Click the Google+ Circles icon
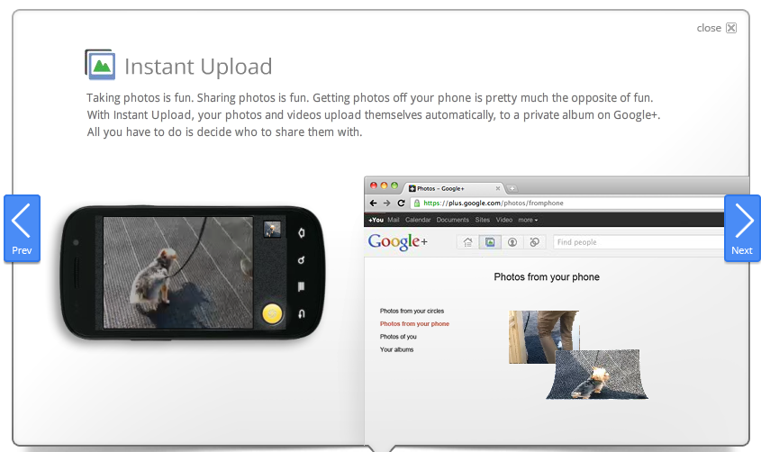 pyautogui.click(x=534, y=242)
